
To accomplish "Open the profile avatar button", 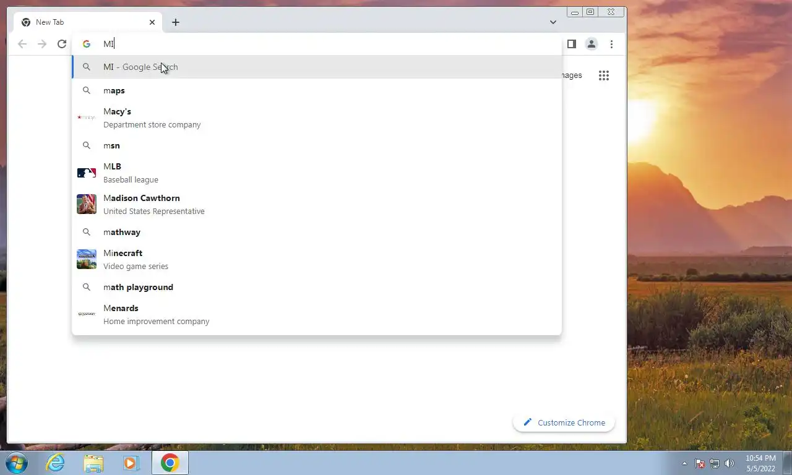I will click(x=592, y=44).
